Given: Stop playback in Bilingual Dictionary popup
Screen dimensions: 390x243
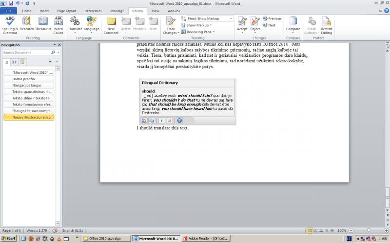Looking at the screenshot, I should tap(169, 121).
